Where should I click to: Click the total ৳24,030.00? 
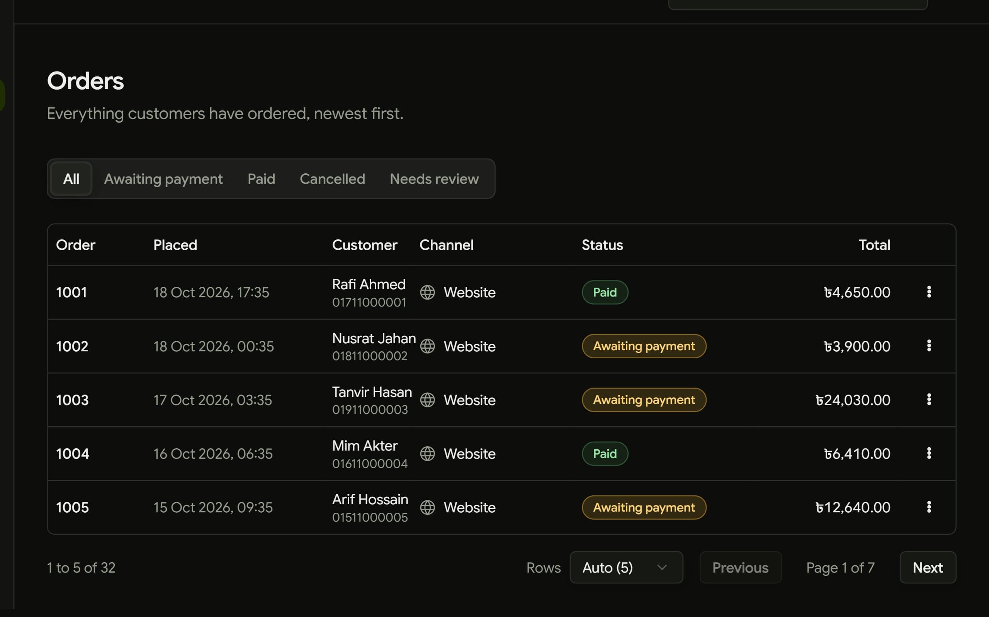(x=853, y=400)
